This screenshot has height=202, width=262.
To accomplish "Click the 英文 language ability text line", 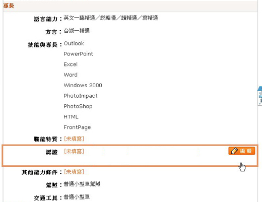I will coord(111,18).
